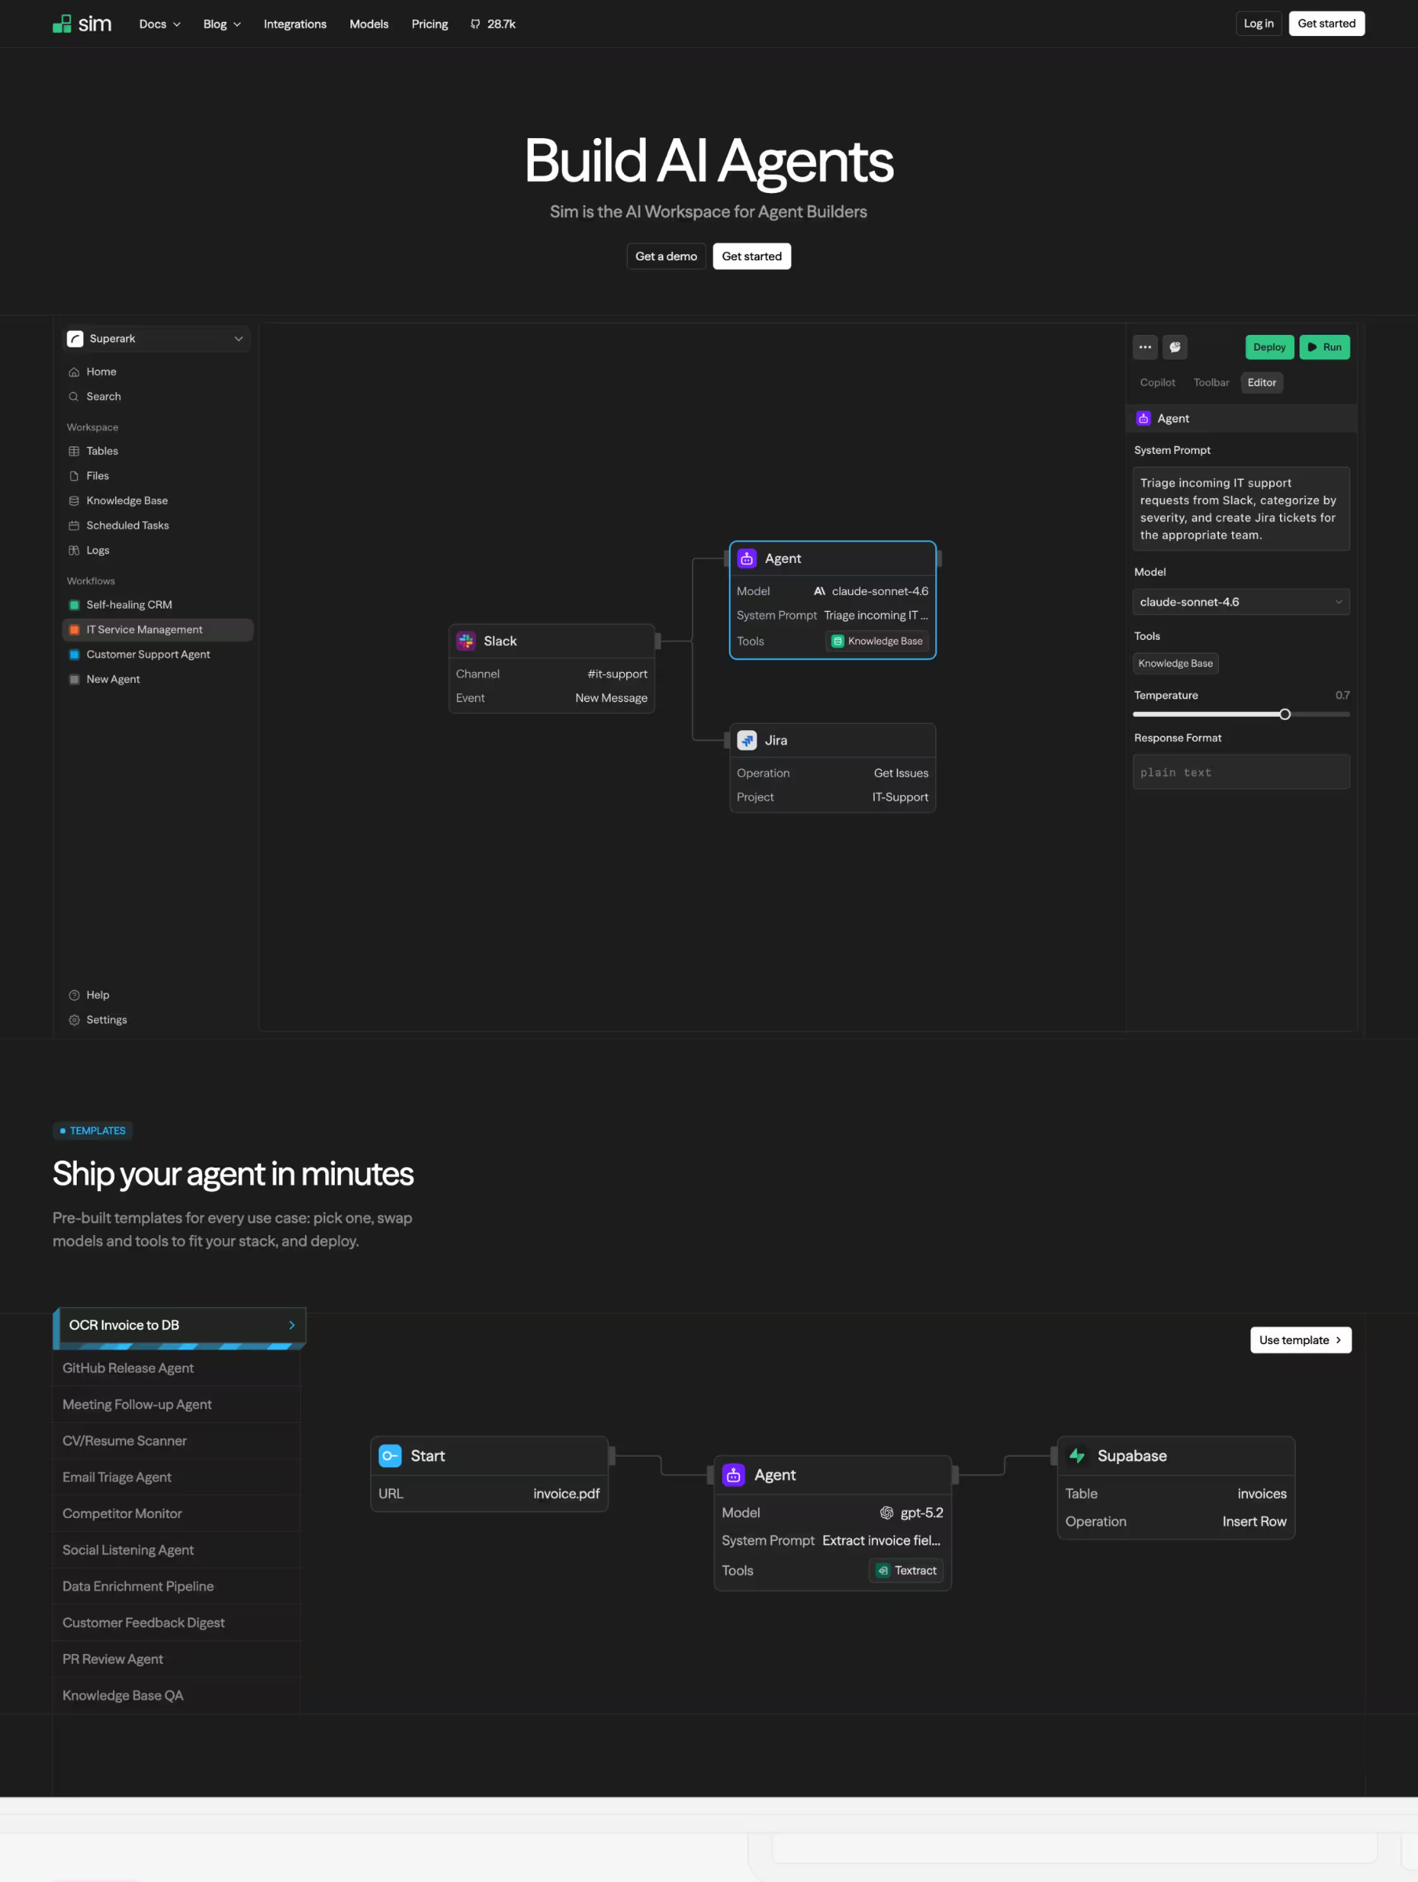Select the Email Triage Agent template
The image size is (1418, 1882).
point(177,1477)
